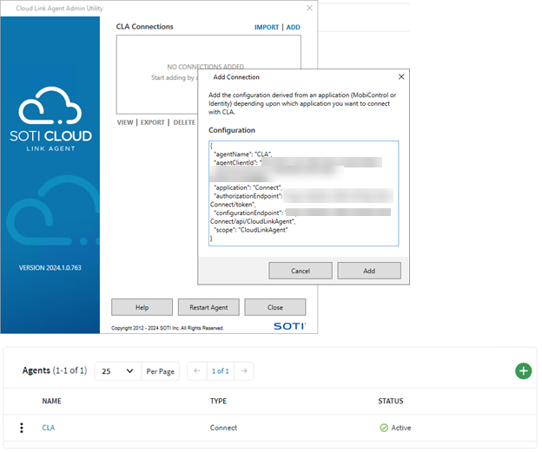Go to the previous page arrow

[197, 371]
